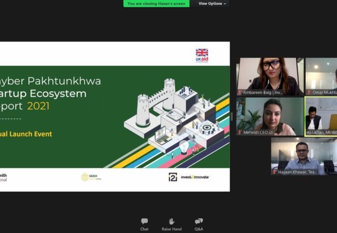Click muted mic icon beside Hasaan Khawar
337x233 pixels.
tap(274, 172)
